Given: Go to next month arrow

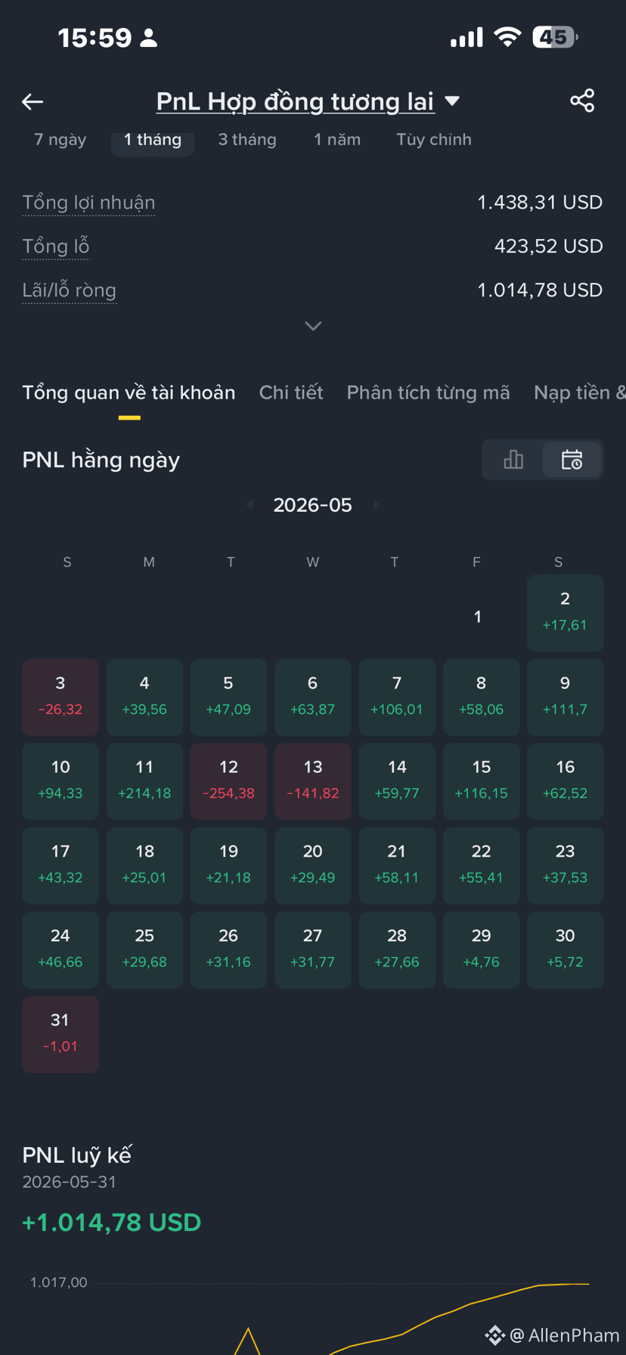Looking at the screenshot, I should pyautogui.click(x=377, y=504).
